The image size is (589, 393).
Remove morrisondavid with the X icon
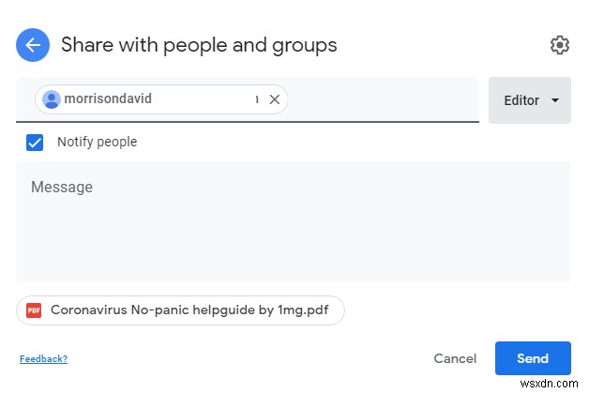(x=275, y=99)
